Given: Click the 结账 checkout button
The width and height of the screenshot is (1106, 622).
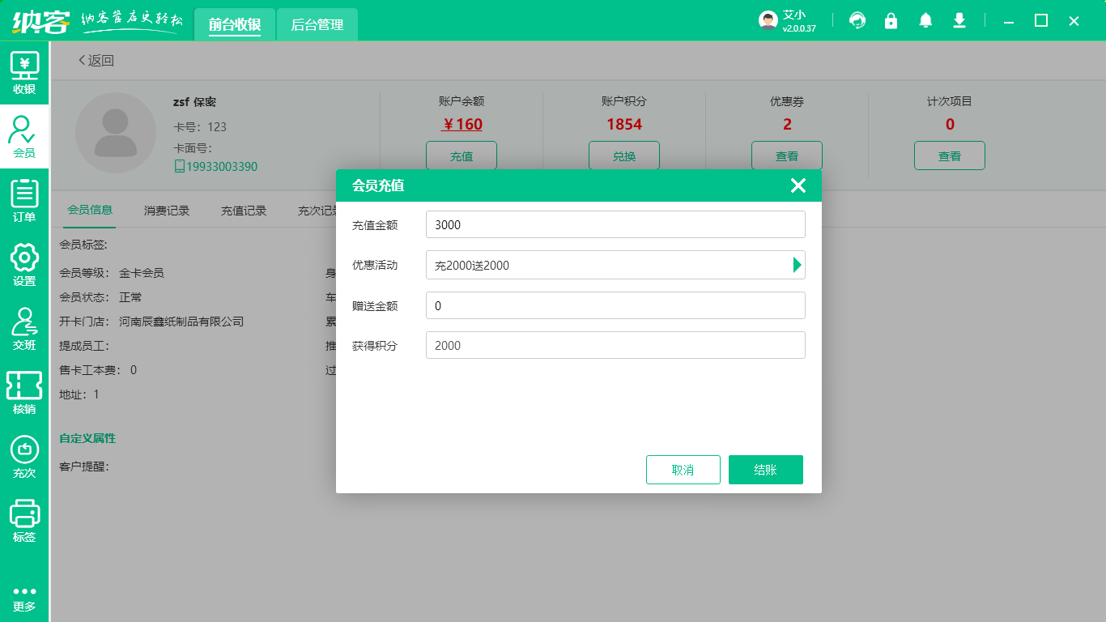Looking at the screenshot, I should tap(765, 470).
